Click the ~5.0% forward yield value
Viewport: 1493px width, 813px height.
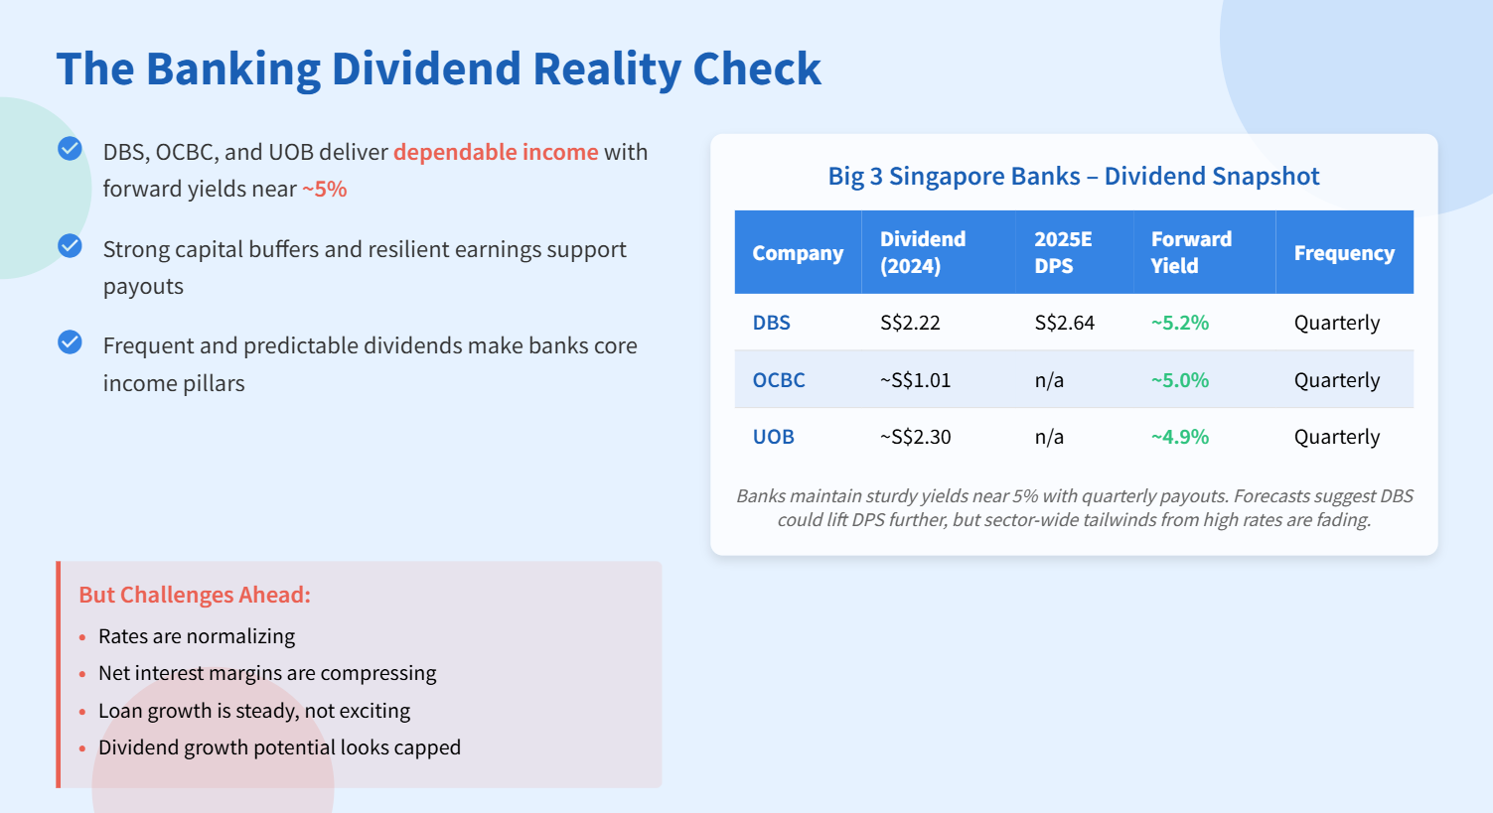pyautogui.click(x=1180, y=380)
